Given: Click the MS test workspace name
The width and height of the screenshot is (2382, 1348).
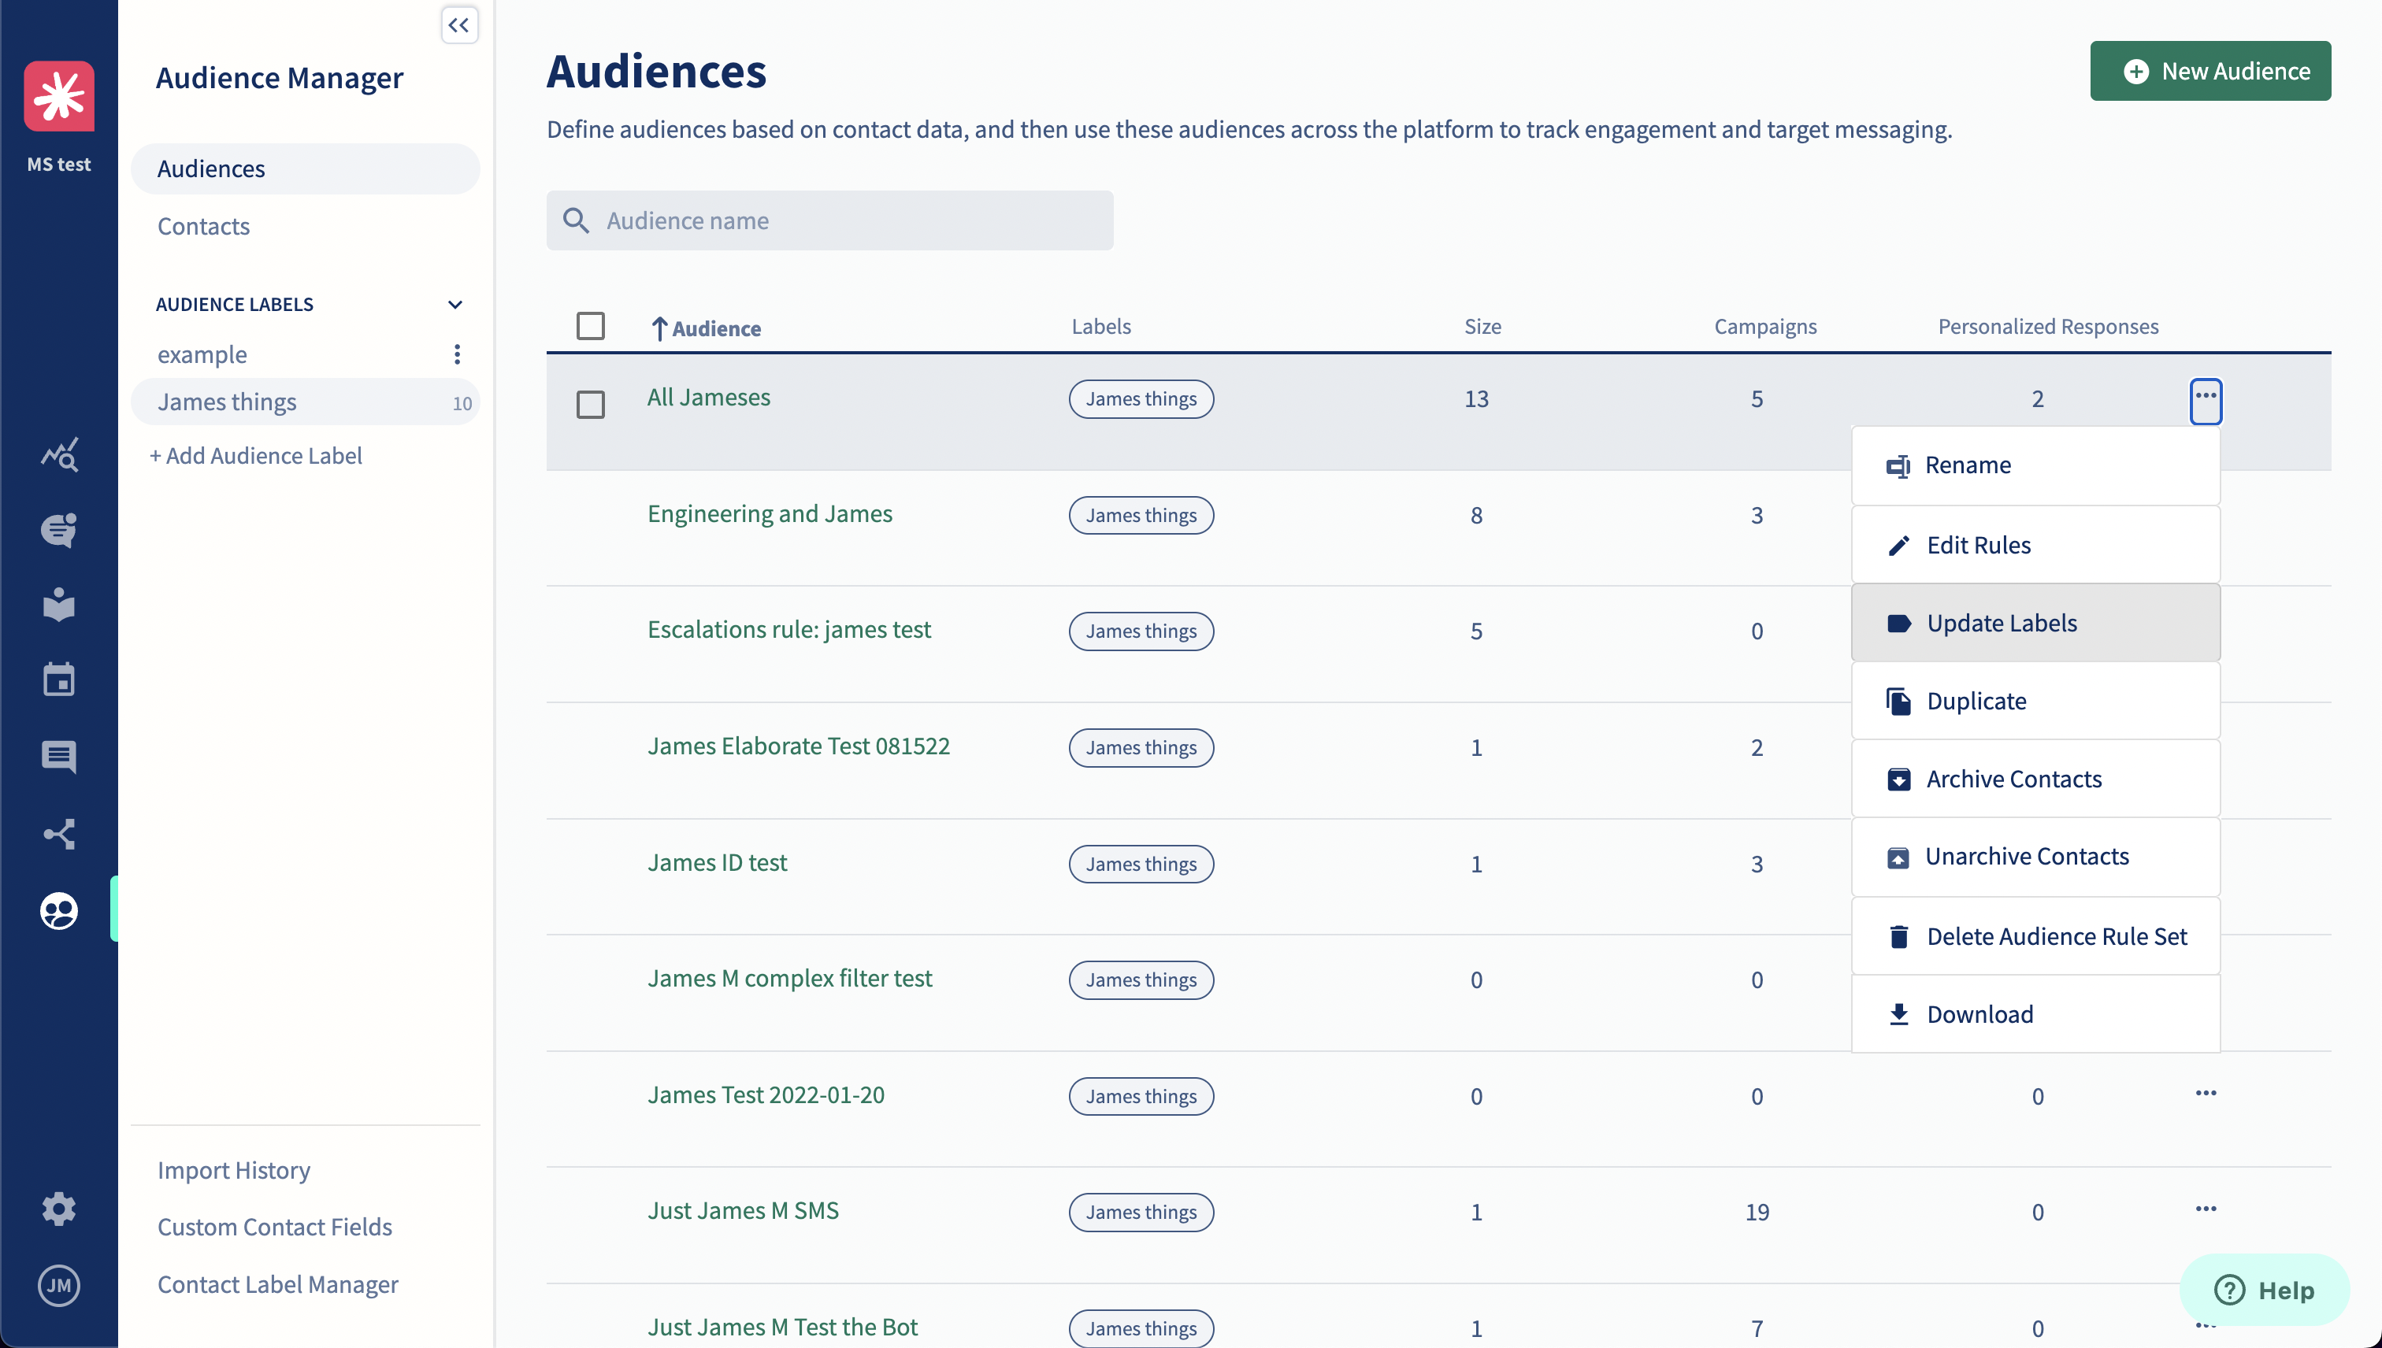Looking at the screenshot, I should 59,164.
